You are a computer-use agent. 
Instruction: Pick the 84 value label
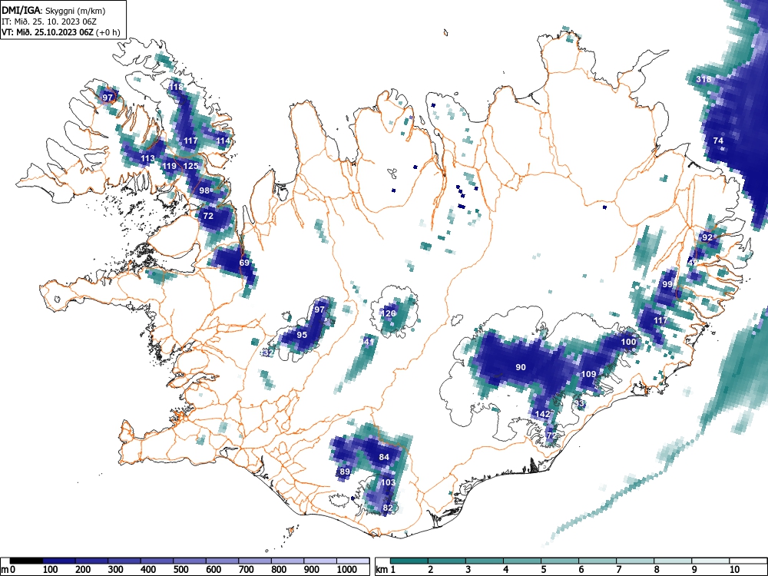tap(384, 457)
